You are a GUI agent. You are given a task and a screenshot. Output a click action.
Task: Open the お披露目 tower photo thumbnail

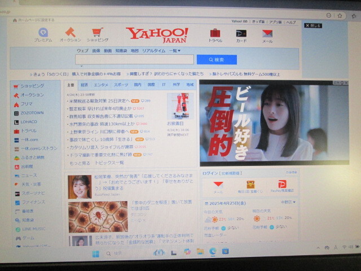[177, 106]
